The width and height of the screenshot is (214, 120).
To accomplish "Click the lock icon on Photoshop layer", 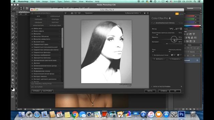I will point(197,60).
